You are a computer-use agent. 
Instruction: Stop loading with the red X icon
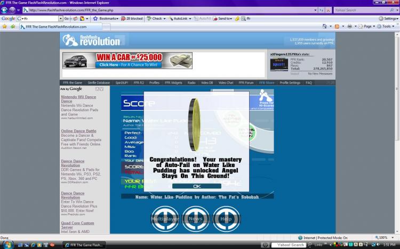(x=329, y=10)
